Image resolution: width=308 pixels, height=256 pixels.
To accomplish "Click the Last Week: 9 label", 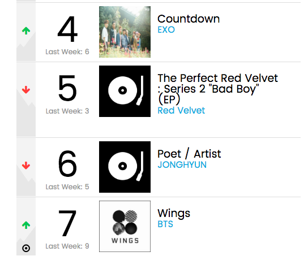I will [x=67, y=246].
